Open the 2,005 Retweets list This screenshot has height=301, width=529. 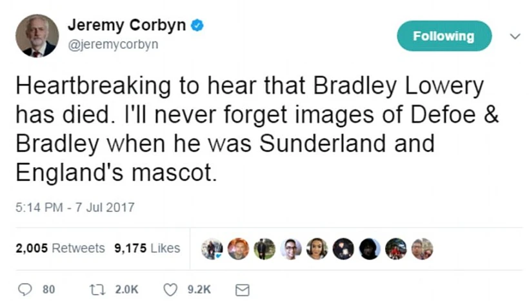(x=60, y=248)
